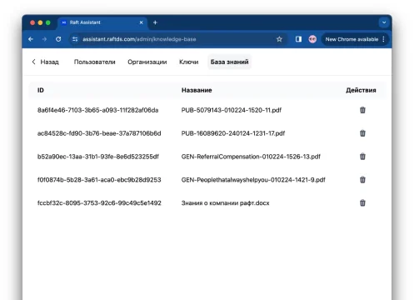Click file name PUB-16089620-240124-1231-17.pdf

[233, 133]
